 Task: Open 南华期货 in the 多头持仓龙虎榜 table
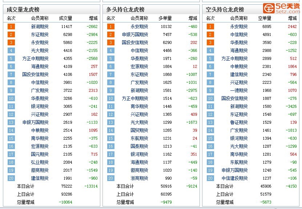coord(139,106)
